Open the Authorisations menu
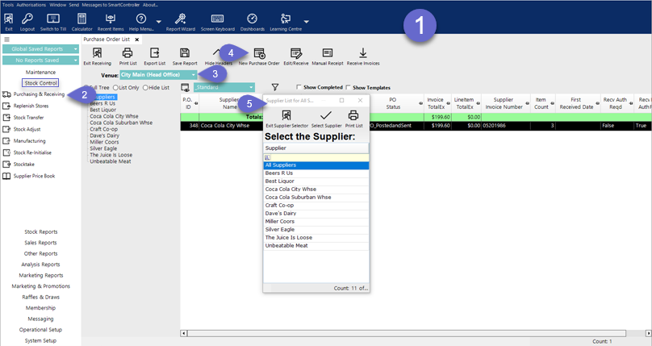This screenshot has height=346, width=652. (31, 4)
